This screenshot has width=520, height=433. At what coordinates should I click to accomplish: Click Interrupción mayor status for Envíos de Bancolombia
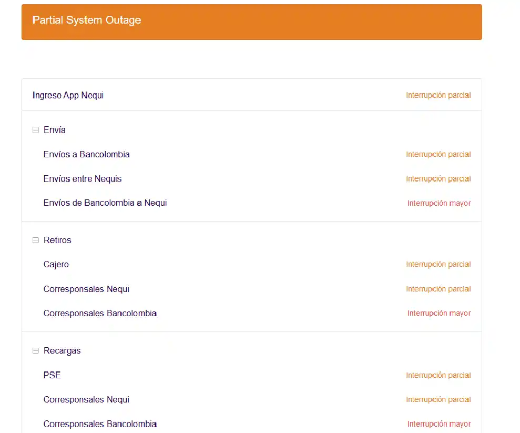tap(439, 203)
